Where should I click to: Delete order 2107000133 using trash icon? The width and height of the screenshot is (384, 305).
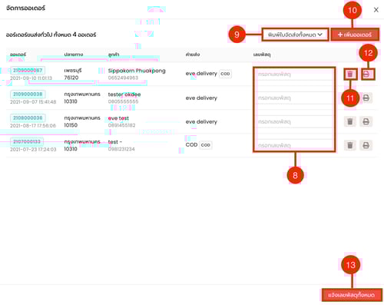(x=350, y=145)
